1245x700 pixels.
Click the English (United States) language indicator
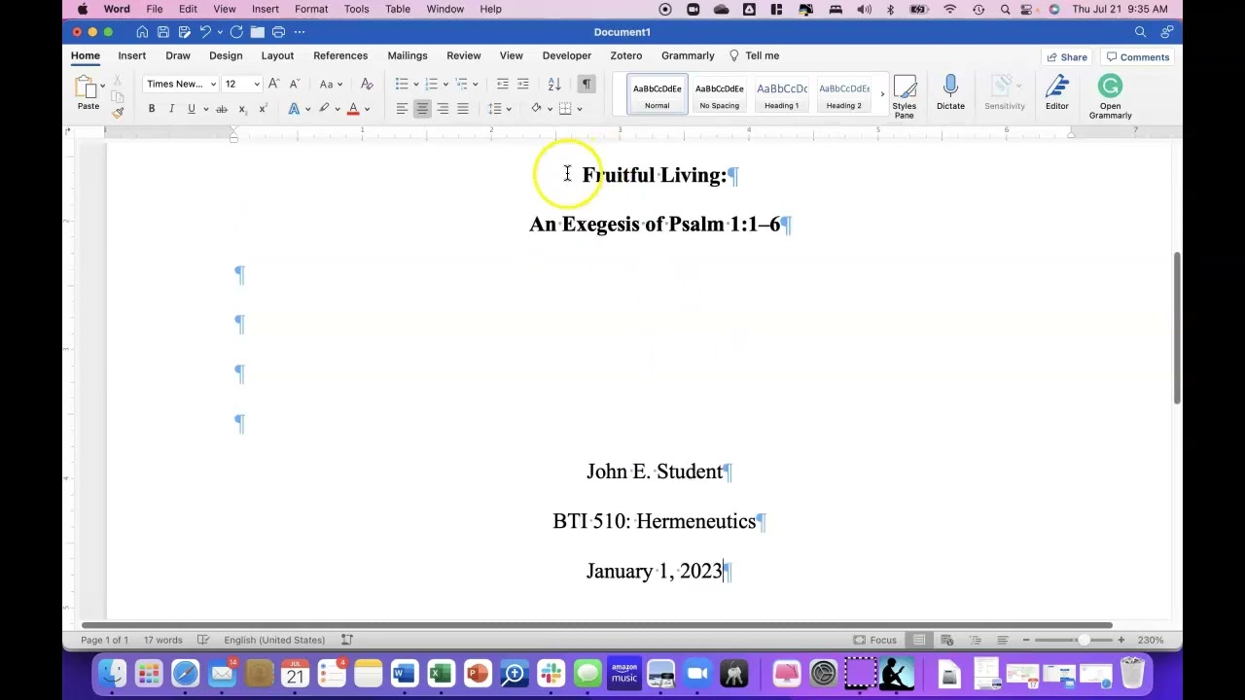click(x=274, y=640)
